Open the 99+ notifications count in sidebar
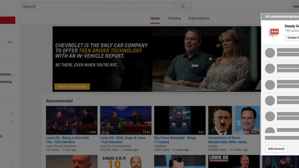The image size is (299, 168). pyautogui.click(x=10, y=43)
